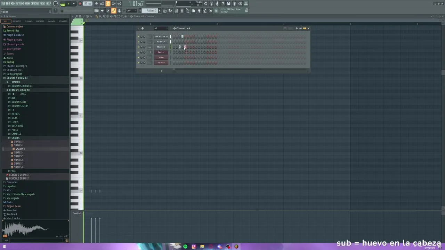Image resolution: width=445 pixels, height=250 pixels.
Task: Click the Sawer channel button
Action: [161, 57]
